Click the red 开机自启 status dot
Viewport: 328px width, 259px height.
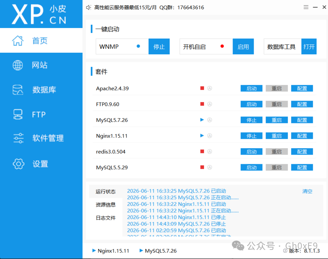pyautogui.click(x=222, y=46)
